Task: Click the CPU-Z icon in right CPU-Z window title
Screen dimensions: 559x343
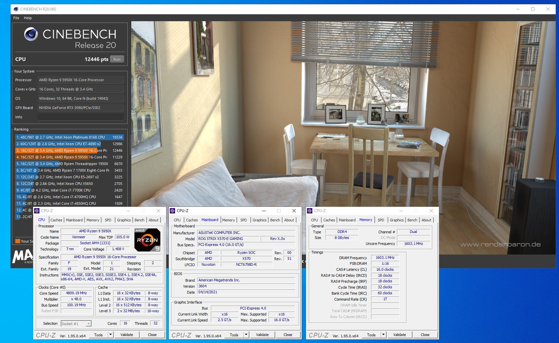Action: (x=310, y=211)
